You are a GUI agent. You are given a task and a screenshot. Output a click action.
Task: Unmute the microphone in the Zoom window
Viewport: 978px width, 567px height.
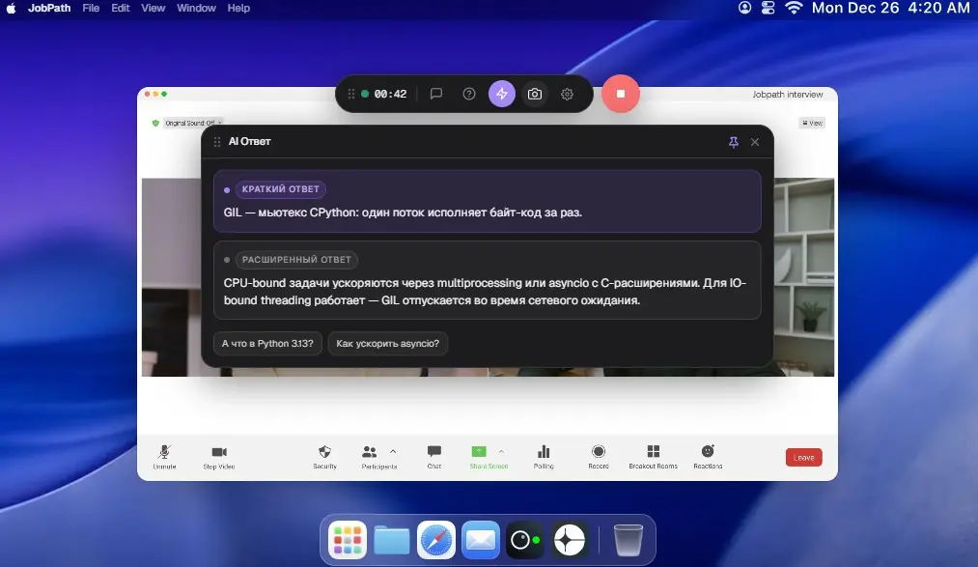(x=164, y=457)
